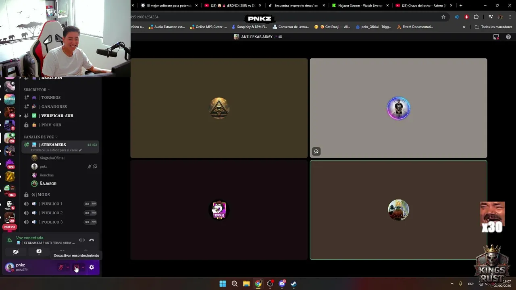Open Discord user settings gear
Screen dimensions: 516x290
point(92,267)
